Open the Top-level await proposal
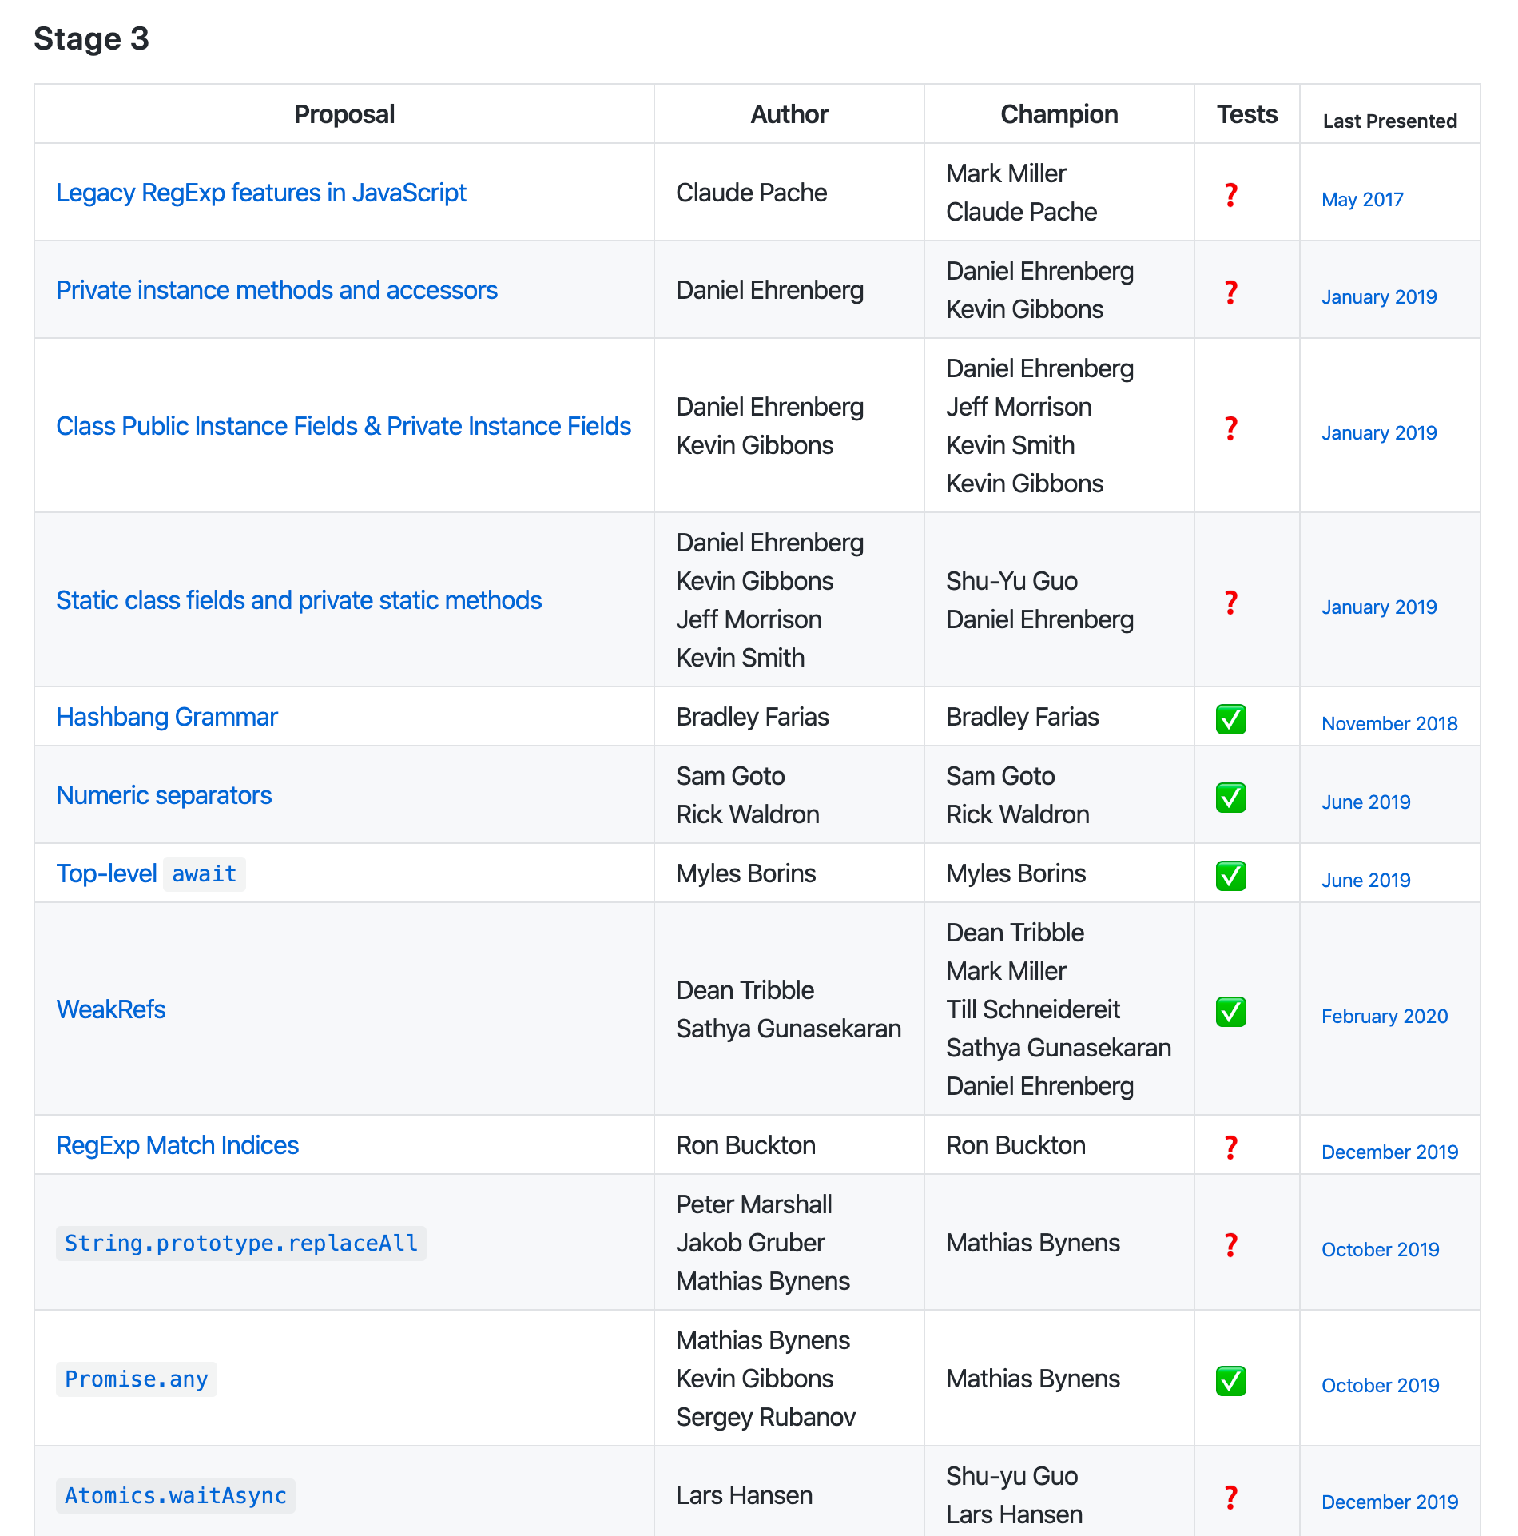1518x1536 pixels. click(150, 873)
